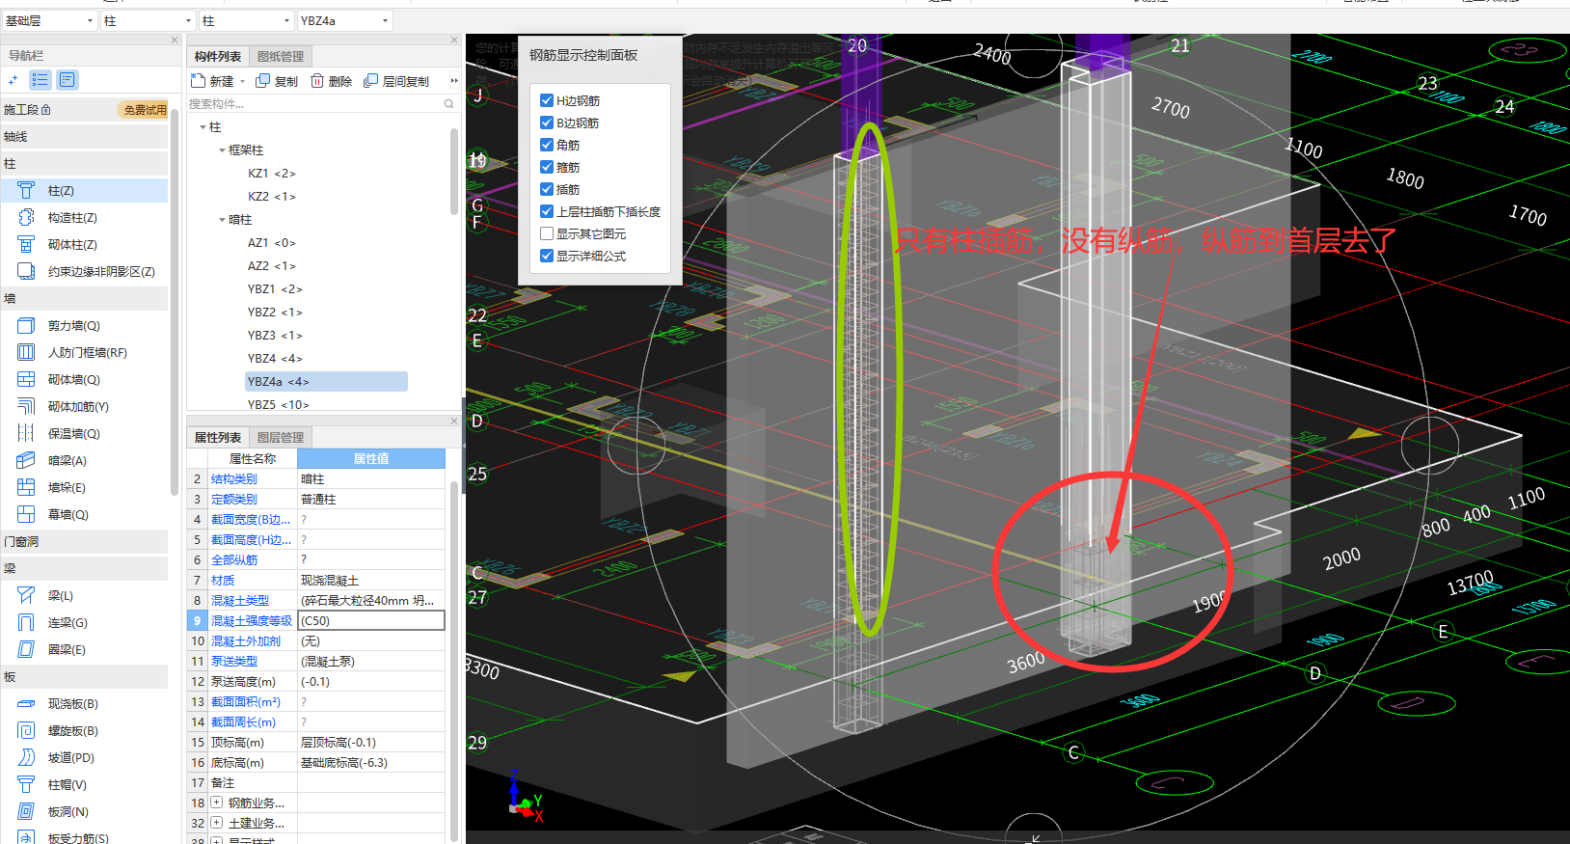Click the 免费试用 badge
Screen dimensions: 1570x844
click(144, 110)
